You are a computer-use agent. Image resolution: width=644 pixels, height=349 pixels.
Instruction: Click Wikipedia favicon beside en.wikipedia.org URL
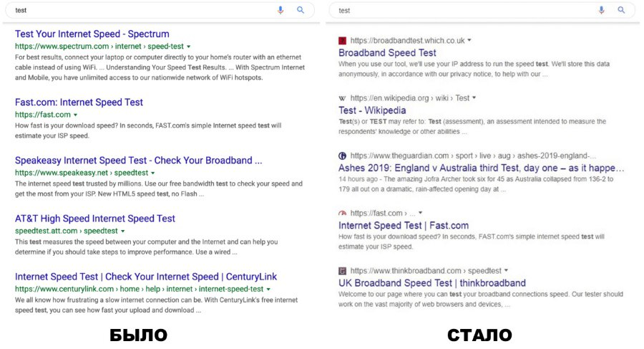coord(342,98)
